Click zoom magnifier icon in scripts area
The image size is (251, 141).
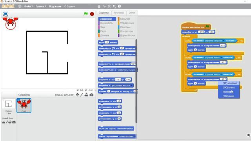pyautogui.click(x=249, y=135)
